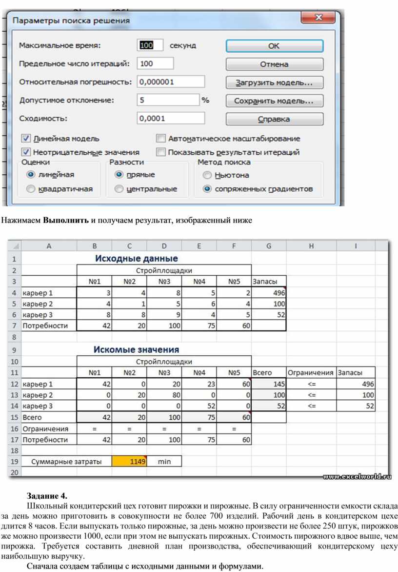Click the Сходимость input field

171,118
